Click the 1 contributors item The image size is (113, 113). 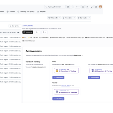pos(44,38)
